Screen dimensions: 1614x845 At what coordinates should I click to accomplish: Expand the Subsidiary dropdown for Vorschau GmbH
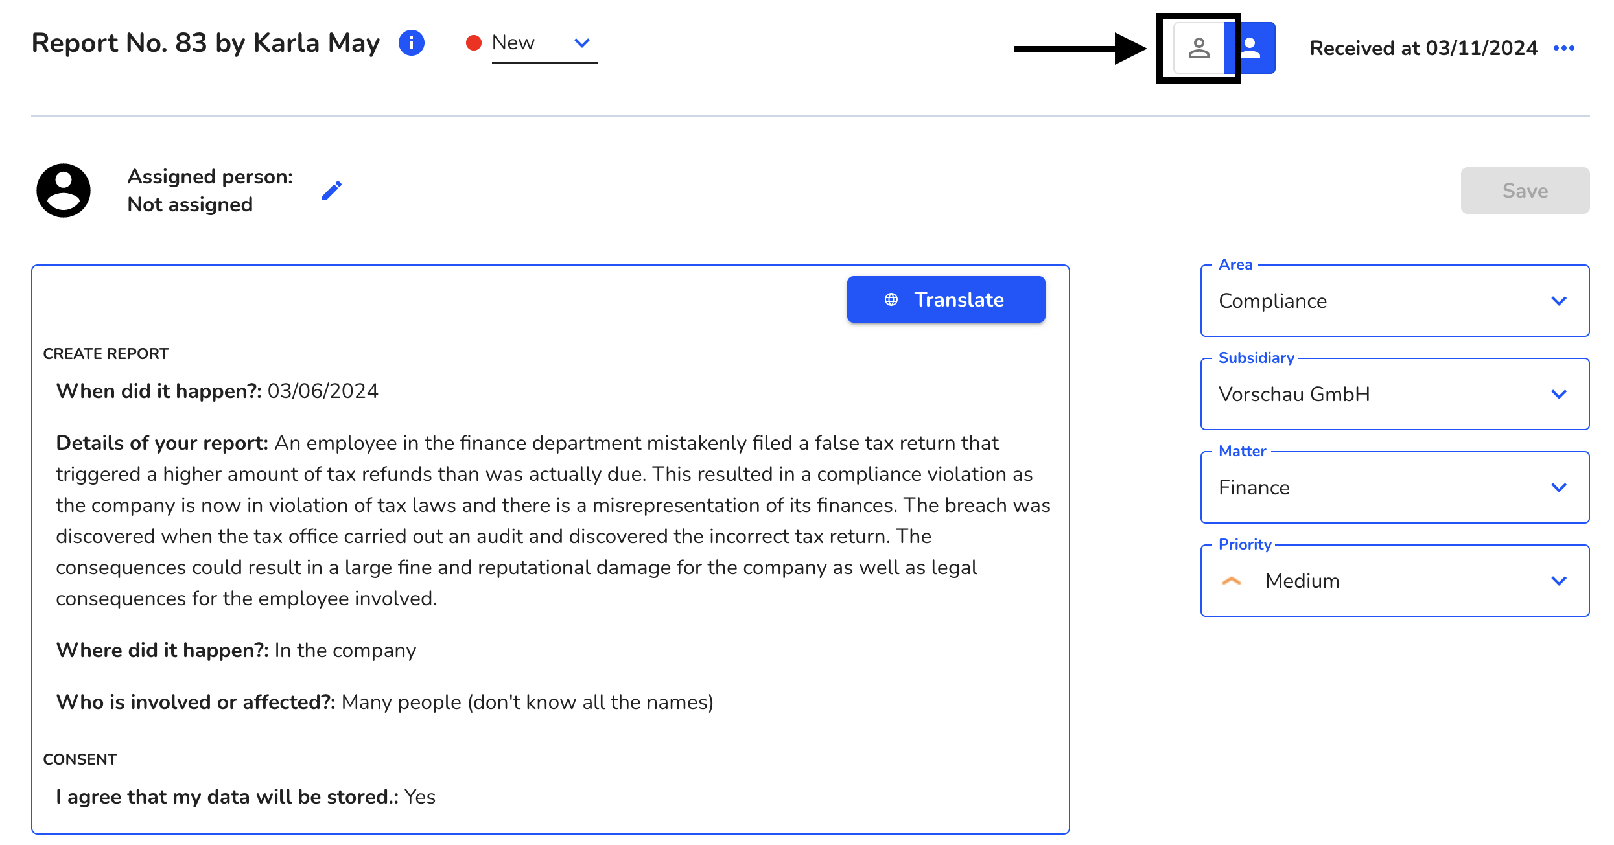[1560, 394]
